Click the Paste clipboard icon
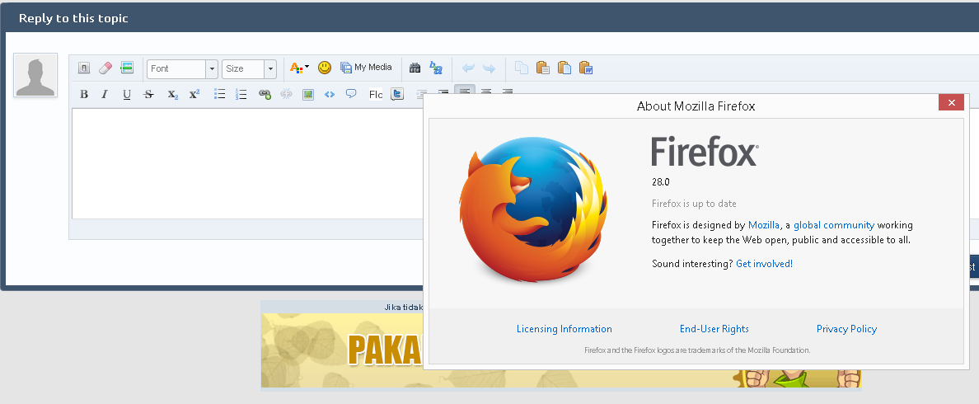The image size is (979, 404). click(542, 68)
